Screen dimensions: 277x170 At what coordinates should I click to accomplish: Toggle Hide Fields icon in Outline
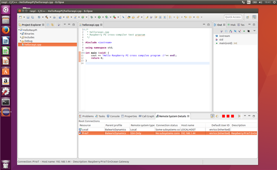click(235, 31)
